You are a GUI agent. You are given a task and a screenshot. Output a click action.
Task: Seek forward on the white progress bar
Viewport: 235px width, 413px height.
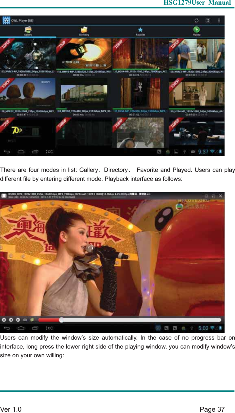tap(142, 320)
